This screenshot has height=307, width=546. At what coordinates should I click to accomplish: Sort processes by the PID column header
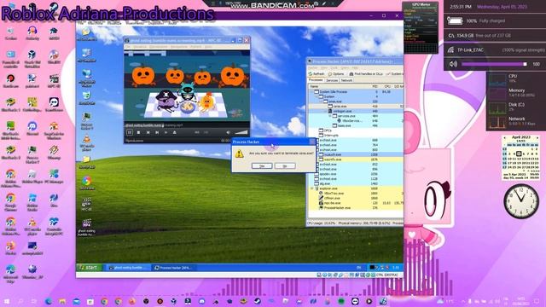pos(375,86)
